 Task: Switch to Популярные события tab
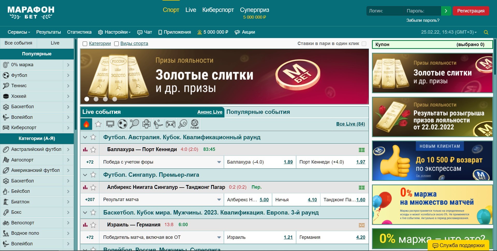click(x=258, y=112)
